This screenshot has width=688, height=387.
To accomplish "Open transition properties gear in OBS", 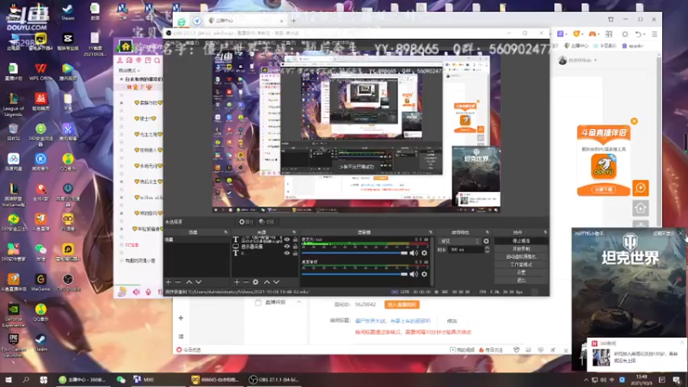I will tap(486, 241).
